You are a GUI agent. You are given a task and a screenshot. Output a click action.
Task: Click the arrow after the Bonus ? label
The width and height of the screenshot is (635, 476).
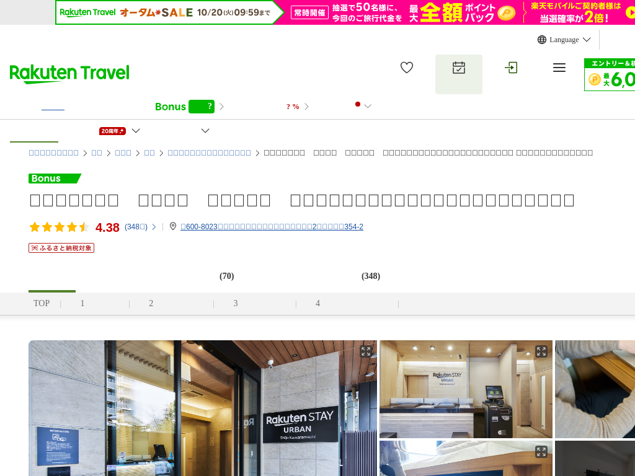(x=221, y=107)
